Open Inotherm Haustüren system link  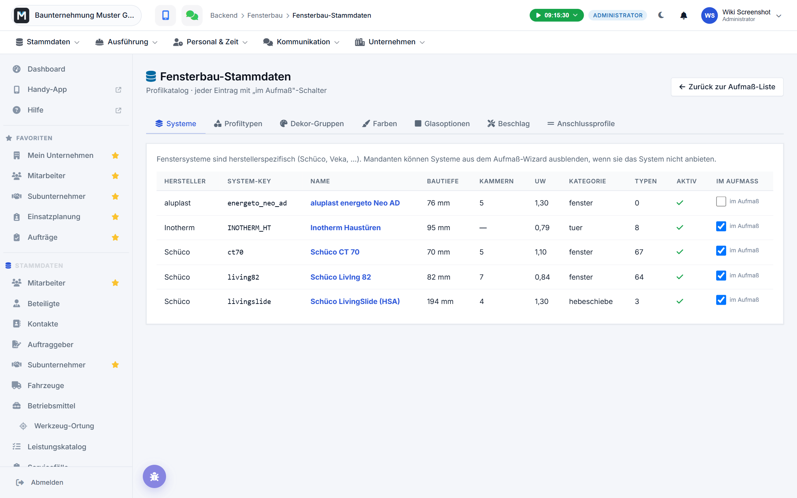pos(345,228)
